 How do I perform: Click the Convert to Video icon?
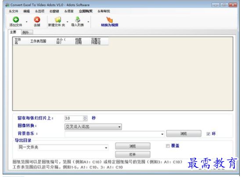click(109, 20)
